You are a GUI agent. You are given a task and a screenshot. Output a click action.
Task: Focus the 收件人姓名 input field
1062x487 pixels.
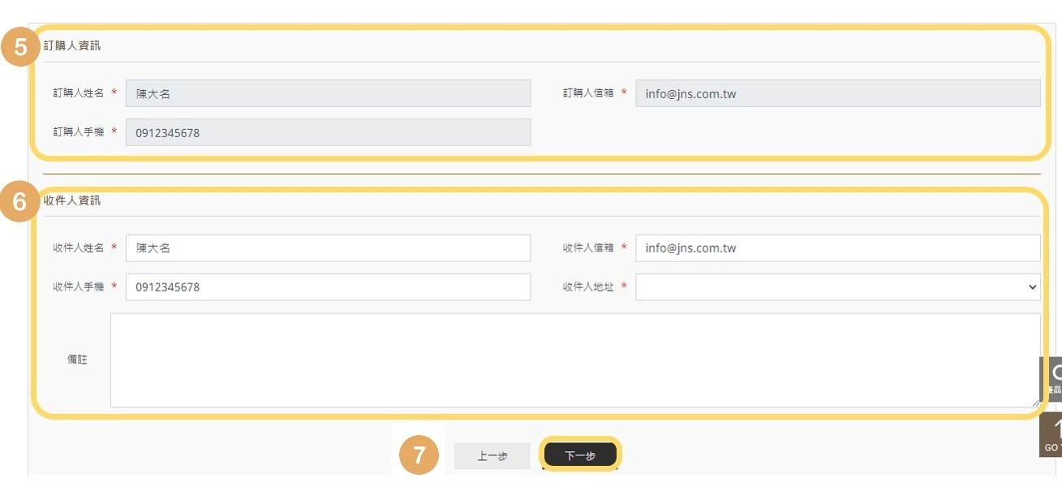coord(328,248)
